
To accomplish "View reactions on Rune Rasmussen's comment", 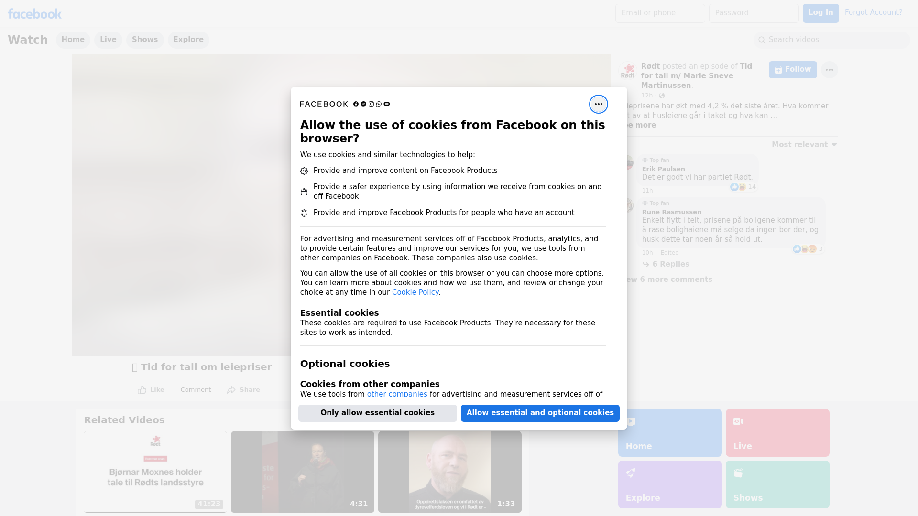I will (x=808, y=249).
